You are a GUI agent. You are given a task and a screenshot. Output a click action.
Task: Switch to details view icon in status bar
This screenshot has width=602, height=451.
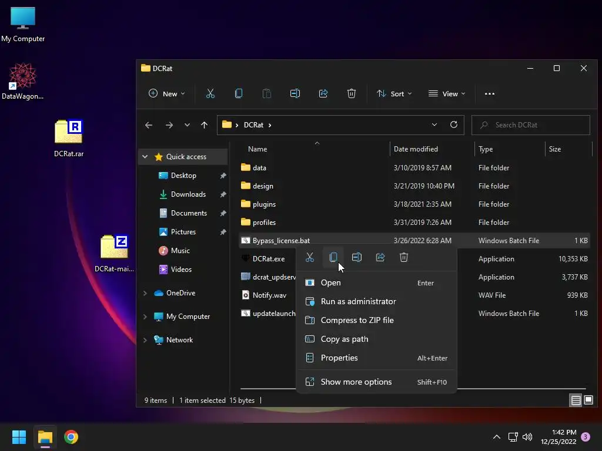pos(576,400)
